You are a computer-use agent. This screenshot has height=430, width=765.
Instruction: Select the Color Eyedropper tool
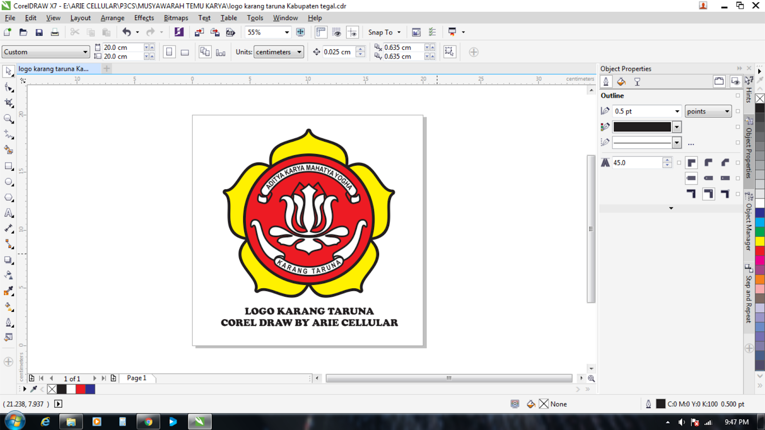pyautogui.click(x=9, y=291)
